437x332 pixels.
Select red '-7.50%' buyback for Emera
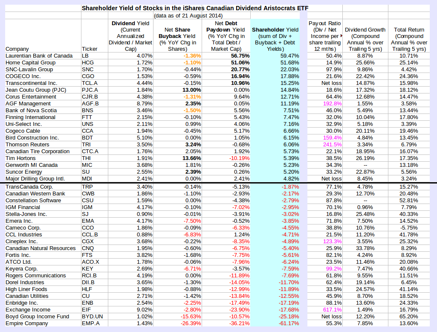(192, 221)
